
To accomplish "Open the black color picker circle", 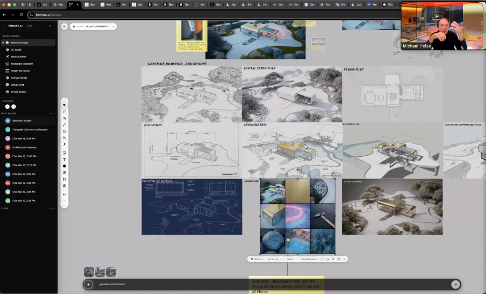I will click(65, 166).
